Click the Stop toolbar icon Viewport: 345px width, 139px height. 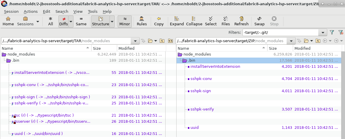[x=274, y=21]
